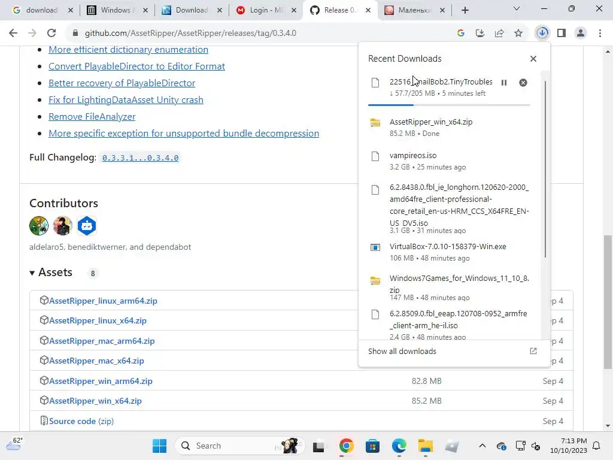Download Source code (zip)

click(x=81, y=421)
